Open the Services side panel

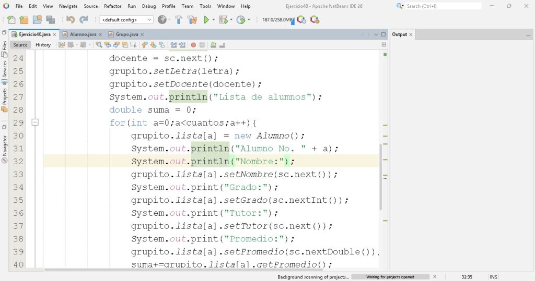[x=4, y=72]
